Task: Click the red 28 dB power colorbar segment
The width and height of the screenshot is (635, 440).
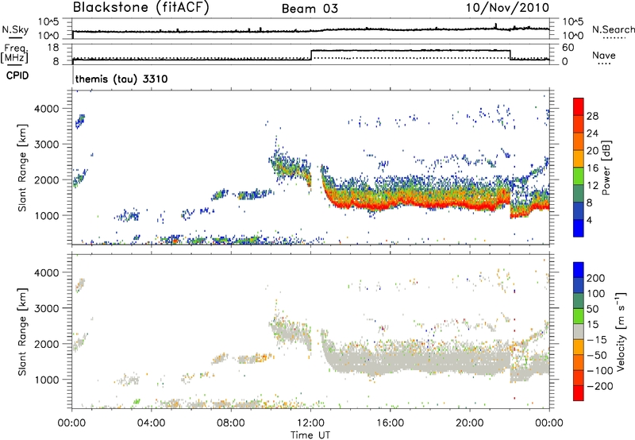Action: point(579,107)
